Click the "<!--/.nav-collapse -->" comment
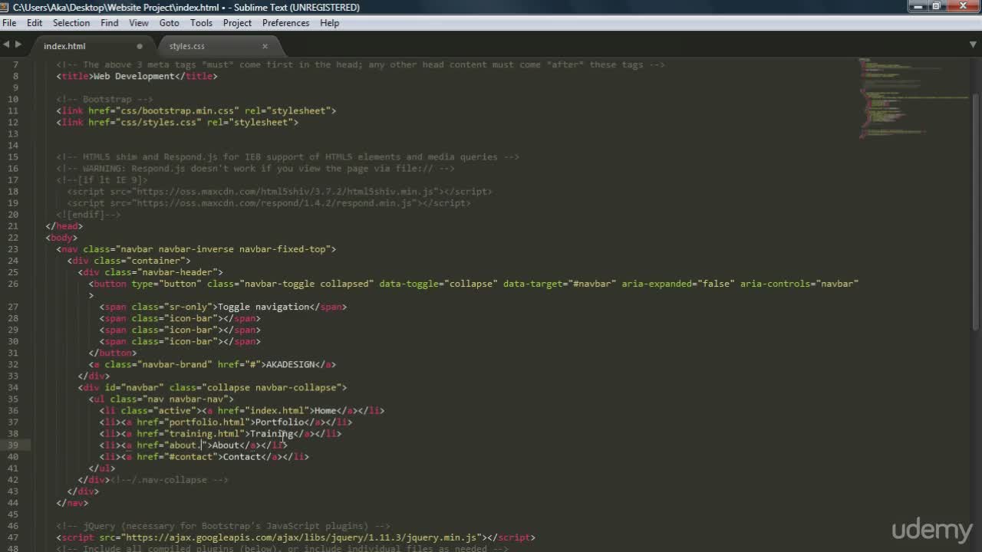This screenshot has width=982, height=552. [x=169, y=479]
